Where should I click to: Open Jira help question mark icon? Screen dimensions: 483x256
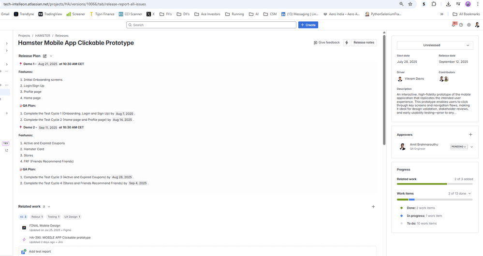click(x=461, y=25)
